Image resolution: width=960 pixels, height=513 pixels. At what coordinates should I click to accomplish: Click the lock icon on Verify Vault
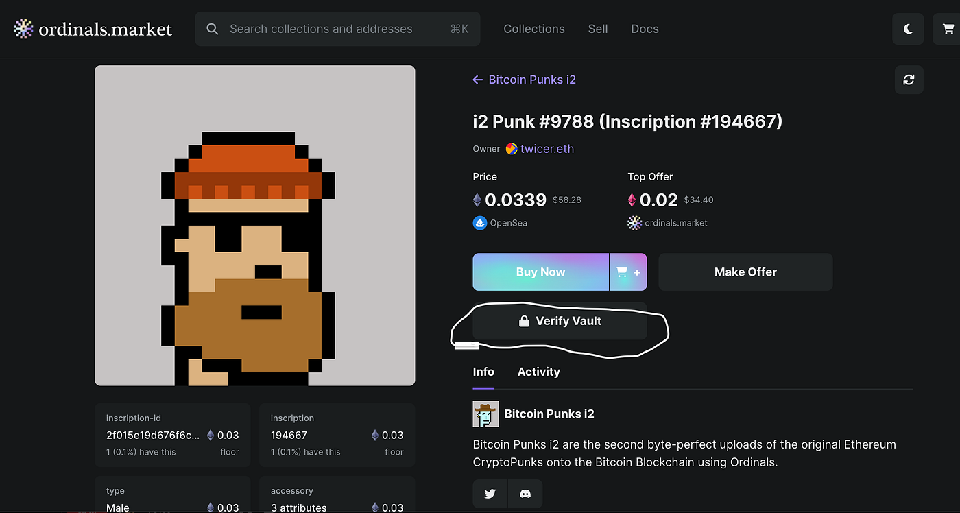524,321
